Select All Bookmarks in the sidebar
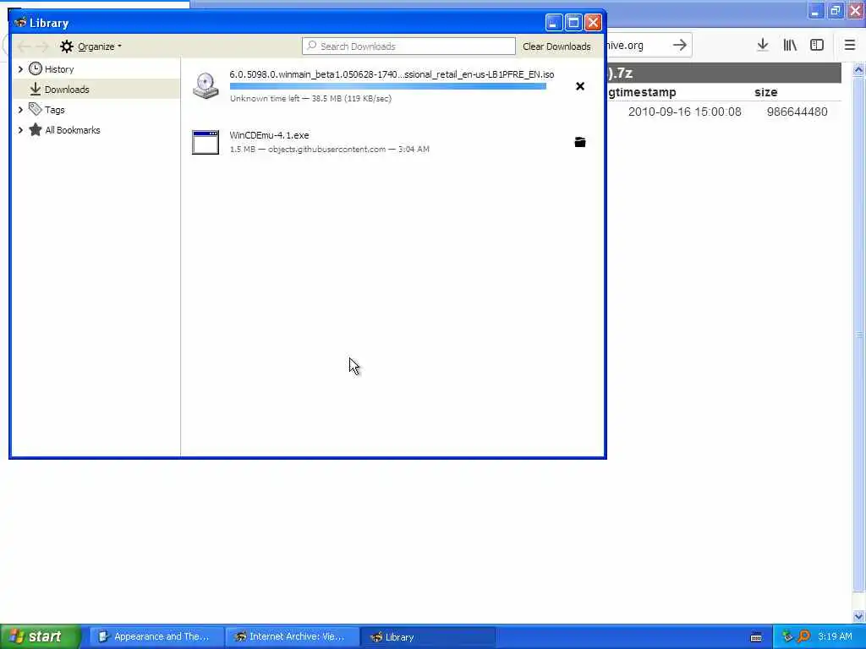 [x=73, y=130]
